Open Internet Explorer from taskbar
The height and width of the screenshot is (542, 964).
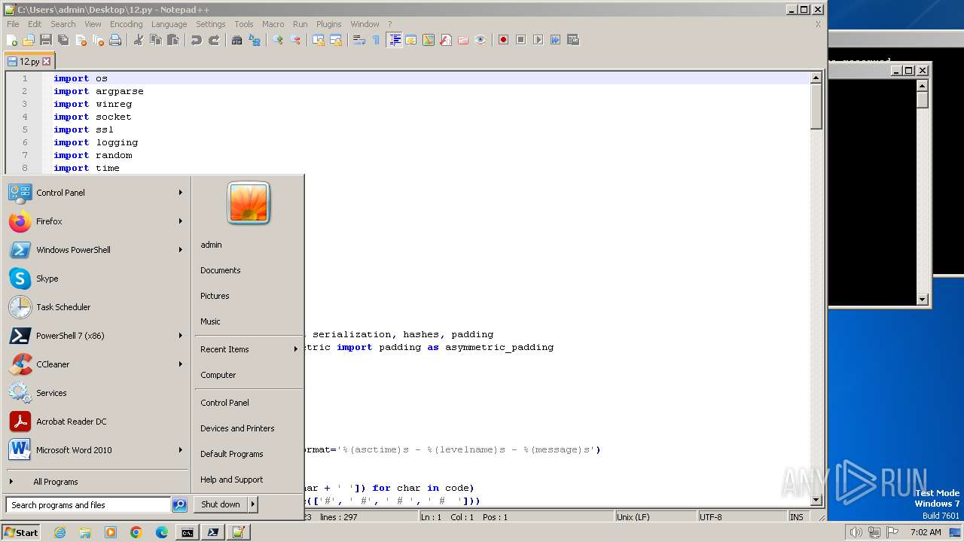coord(59,532)
